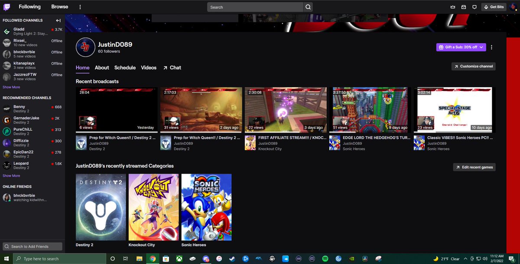This screenshot has height=264, width=520.
Task: Open EDGE LORD THE HEDGEHOG'S video title
Action: point(377,138)
